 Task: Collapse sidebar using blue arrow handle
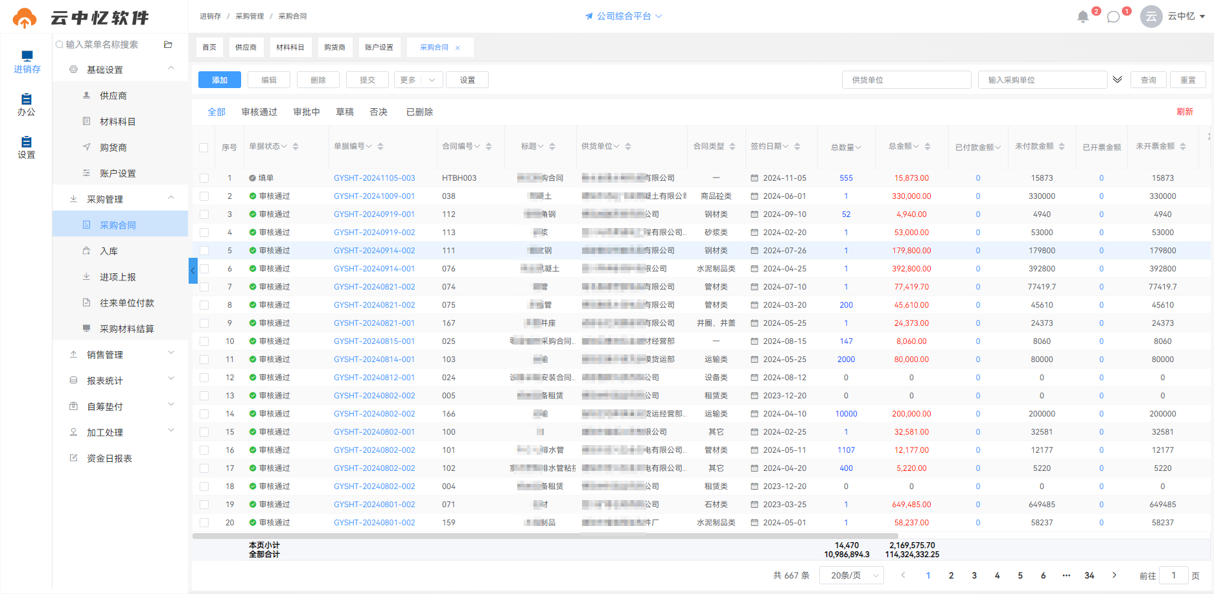tap(193, 271)
